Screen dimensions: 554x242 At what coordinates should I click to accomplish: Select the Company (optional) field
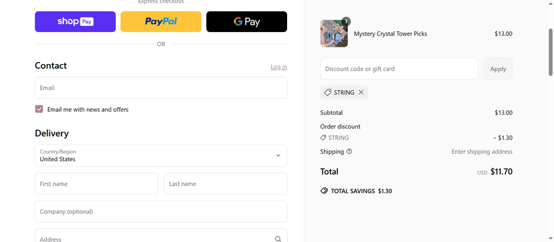[161, 212]
